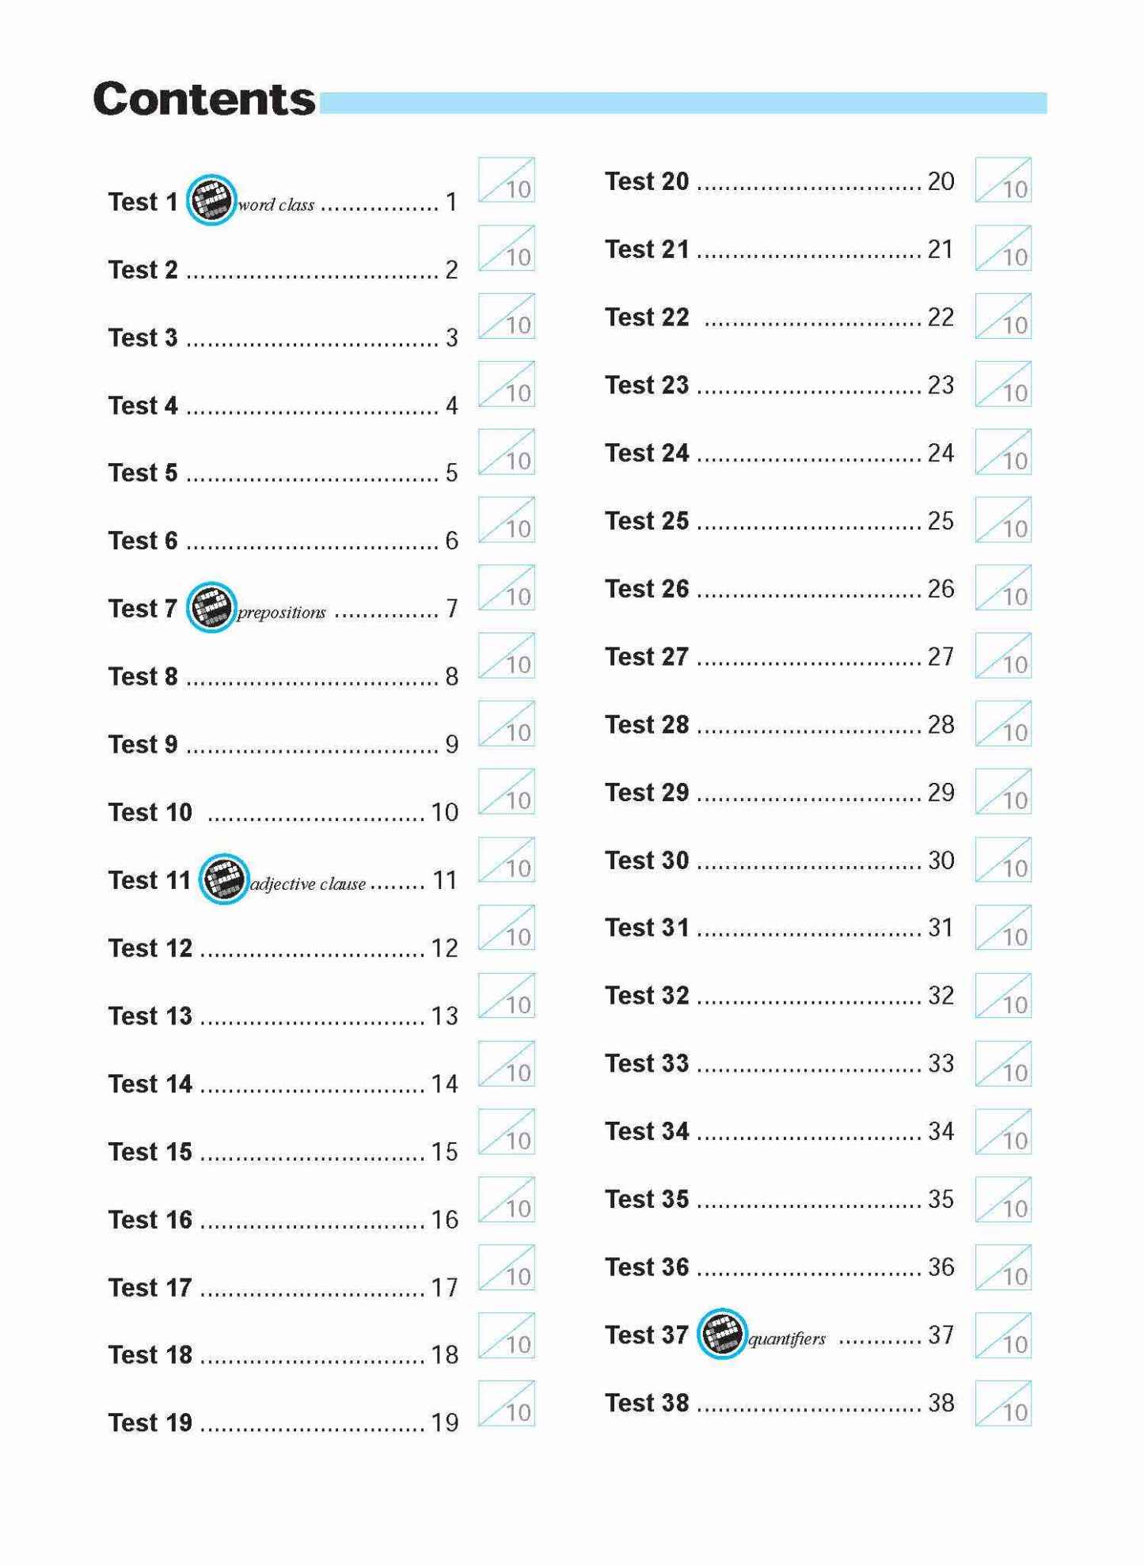
Task: Click the score box next to Test 10
Action: (506, 791)
